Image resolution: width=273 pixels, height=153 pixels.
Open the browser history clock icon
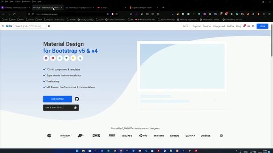(x=158, y=14)
